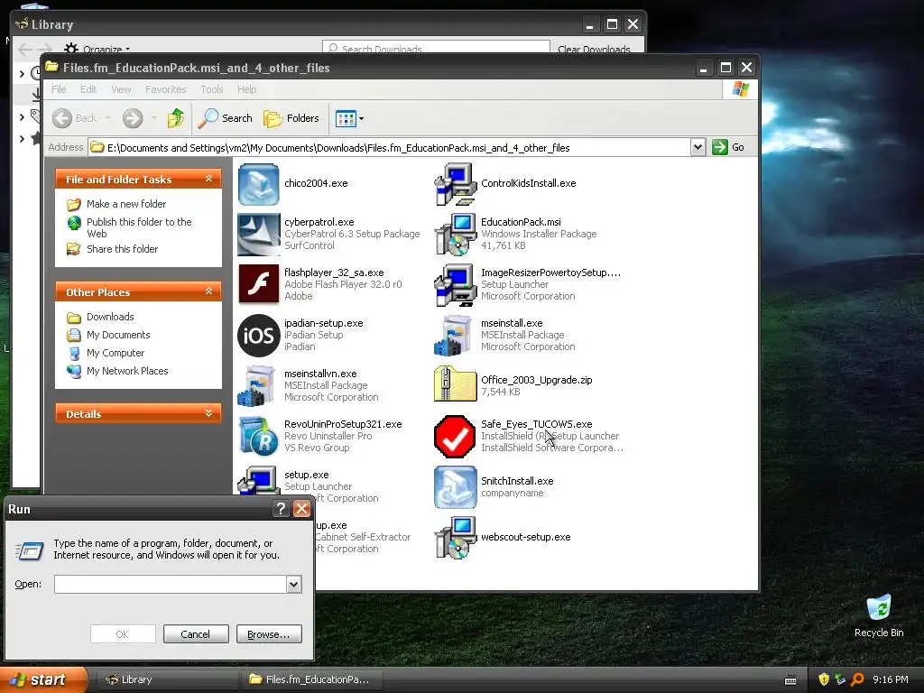Select the ipadian-setup.exe iOS icon
The width and height of the screenshot is (924, 693).
258,336
